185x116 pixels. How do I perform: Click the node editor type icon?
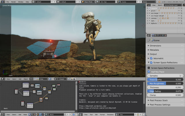[3, 115]
